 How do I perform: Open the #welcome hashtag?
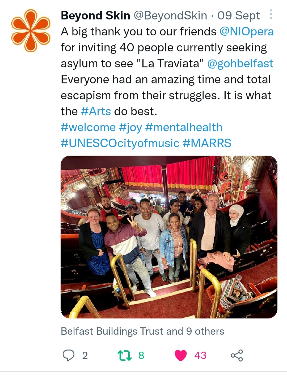[88, 127]
